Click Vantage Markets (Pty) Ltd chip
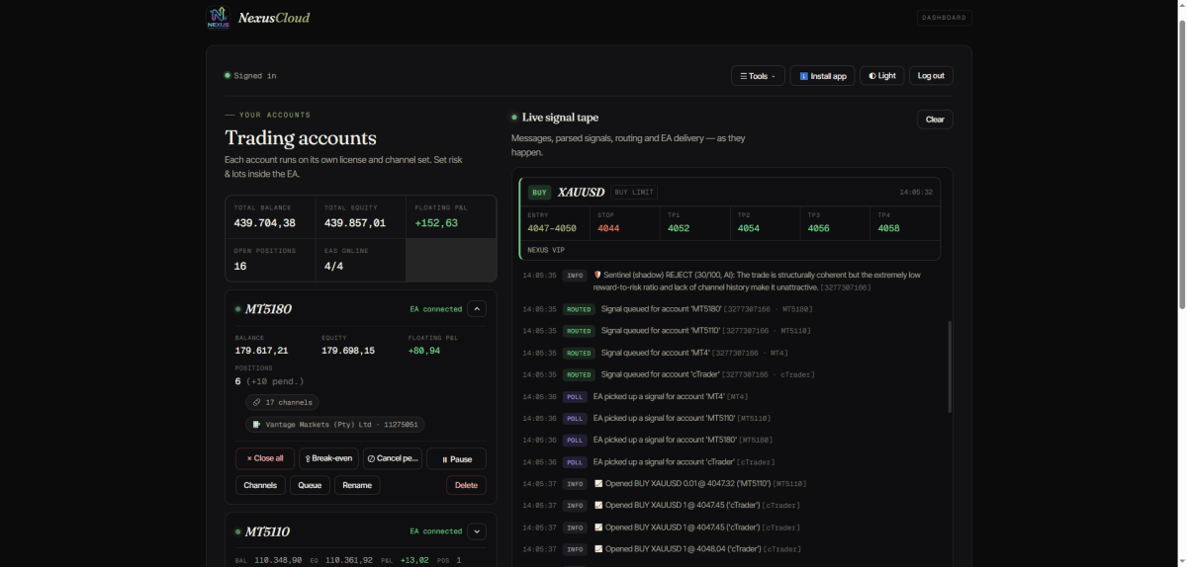This screenshot has height=567, width=1187. pyautogui.click(x=335, y=425)
